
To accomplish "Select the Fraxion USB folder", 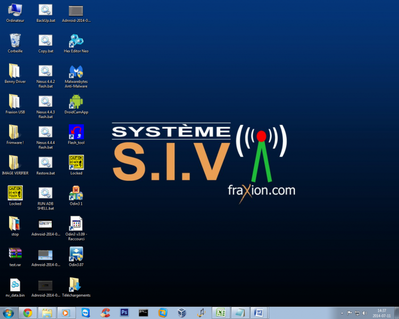I will coord(15,104).
